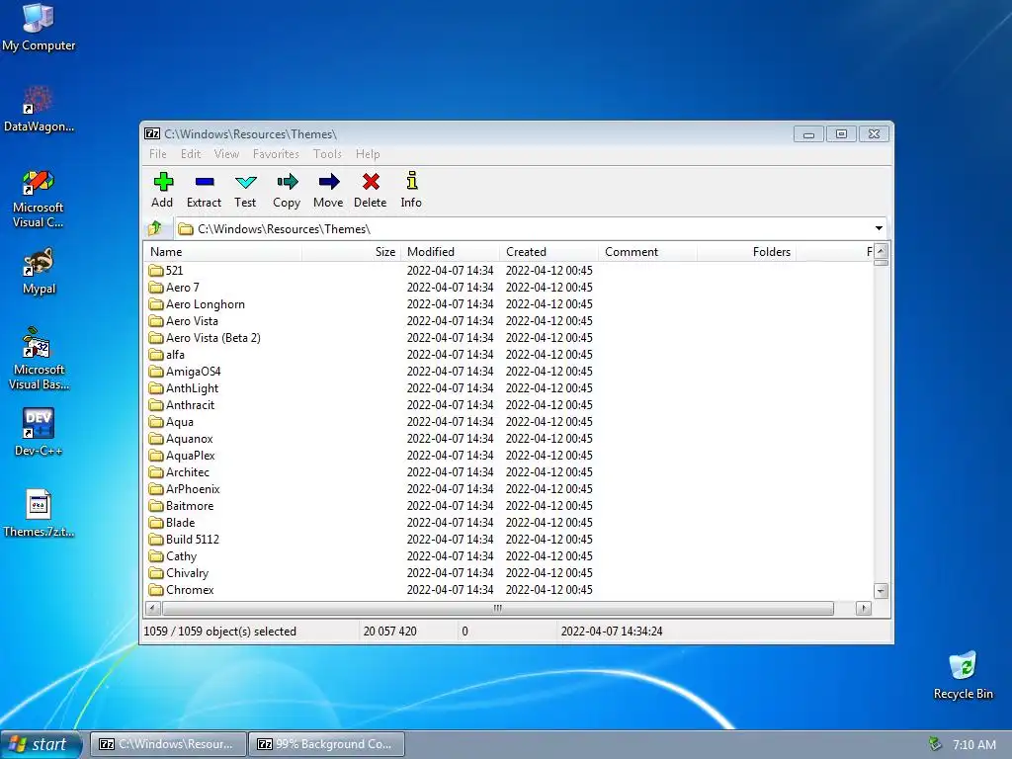This screenshot has width=1012, height=759.
Task: Click the horizontal scrollbar left arrow
Action: (153, 608)
